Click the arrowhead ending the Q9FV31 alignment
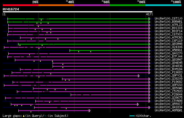 pos(139,76)
